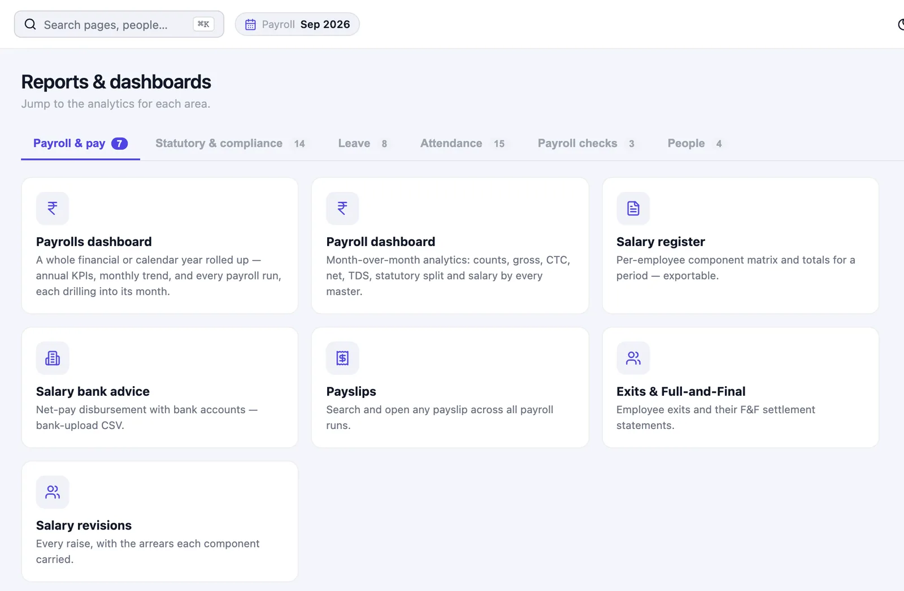The height and width of the screenshot is (591, 904).
Task: Click the people icon on Exits & Full-and-Final card
Action: [633, 358]
